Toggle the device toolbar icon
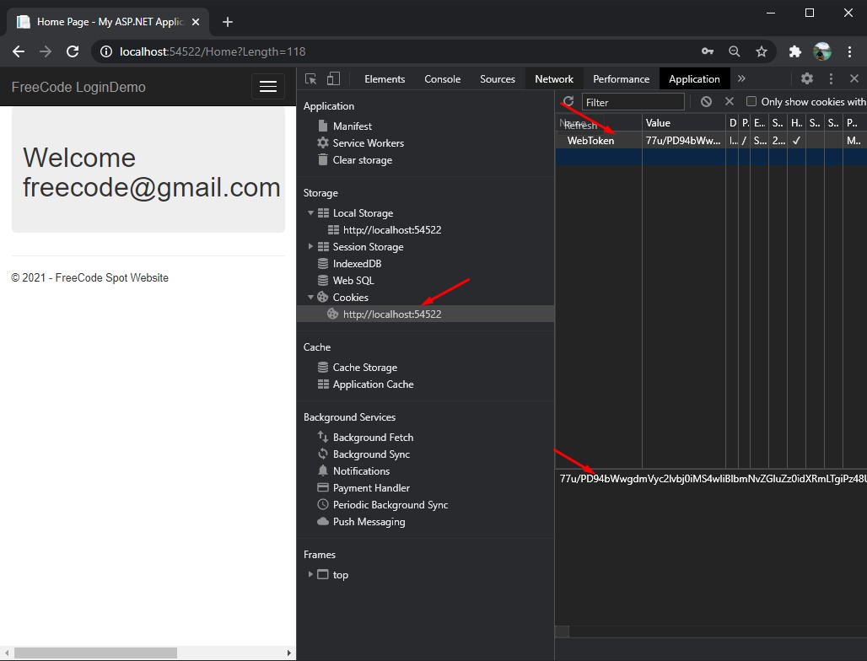The width and height of the screenshot is (867, 661). tap(333, 79)
